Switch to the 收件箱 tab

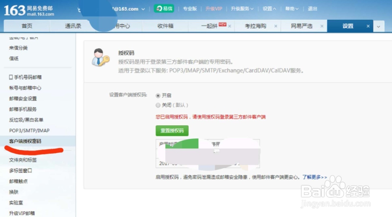coord(165,26)
